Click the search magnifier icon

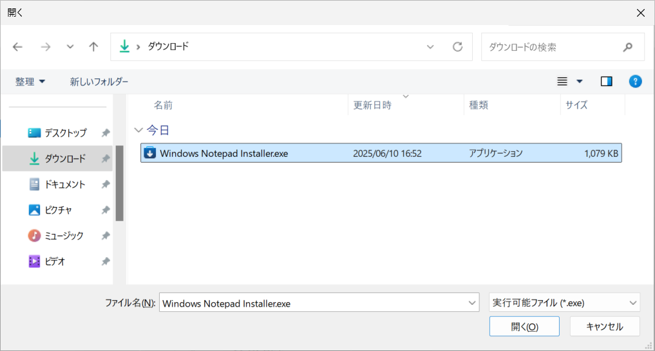click(627, 47)
